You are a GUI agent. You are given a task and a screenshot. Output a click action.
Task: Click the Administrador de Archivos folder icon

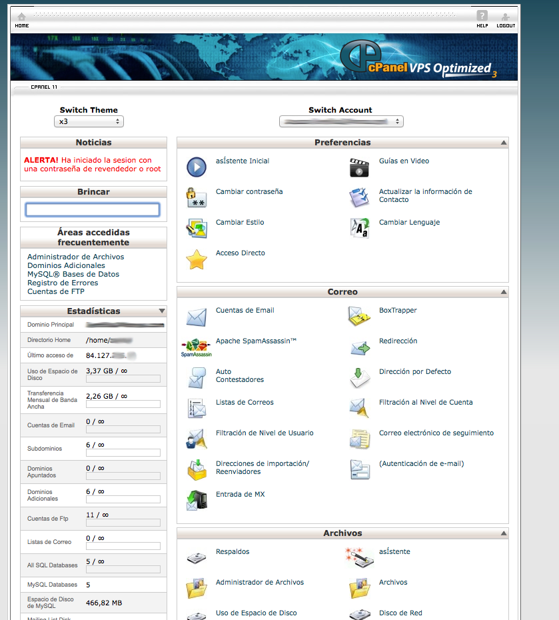point(197,589)
